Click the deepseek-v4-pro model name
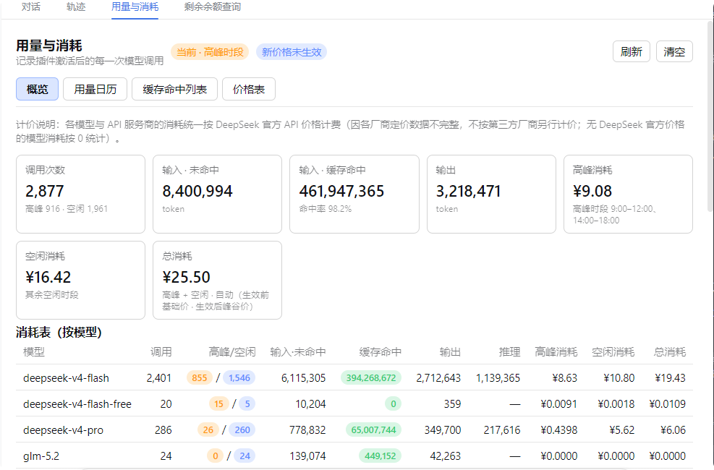Viewport: 714px width, 470px height. click(63, 430)
